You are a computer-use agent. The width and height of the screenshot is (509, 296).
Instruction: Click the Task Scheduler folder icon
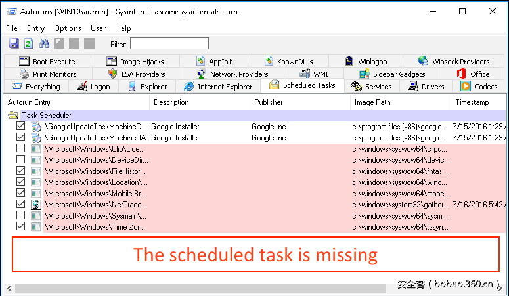13,116
